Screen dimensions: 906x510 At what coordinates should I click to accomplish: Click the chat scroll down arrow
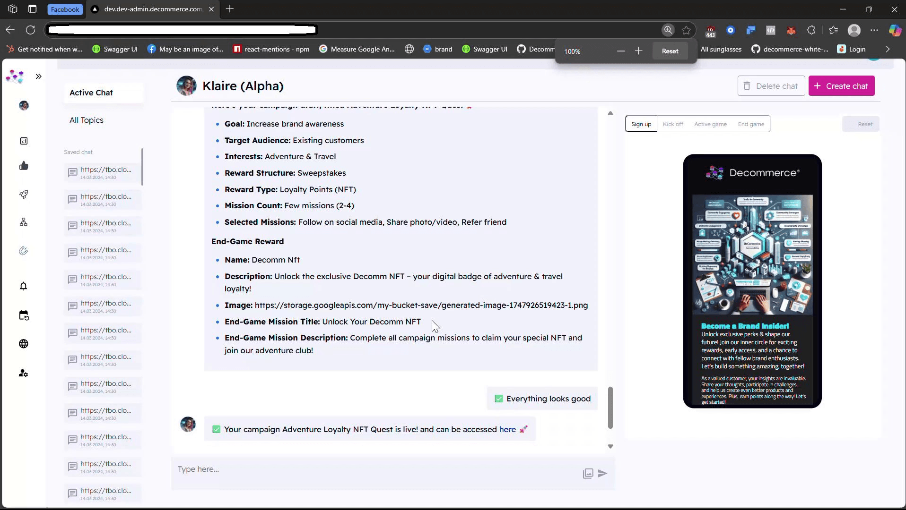tap(610, 446)
